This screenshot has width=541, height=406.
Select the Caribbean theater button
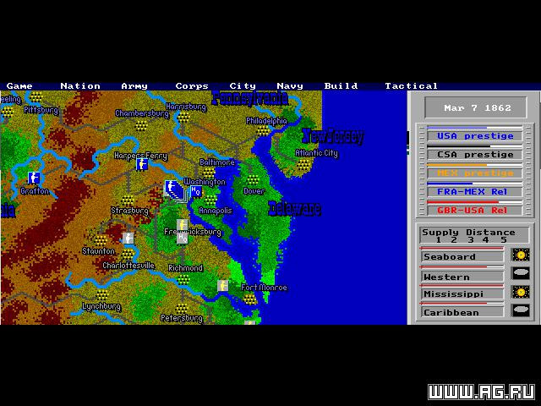coord(462,312)
